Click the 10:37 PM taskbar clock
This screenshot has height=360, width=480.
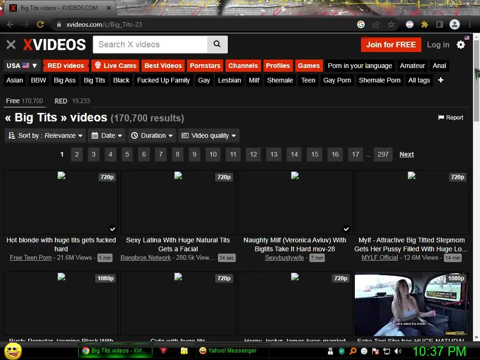pyautogui.click(x=439, y=351)
